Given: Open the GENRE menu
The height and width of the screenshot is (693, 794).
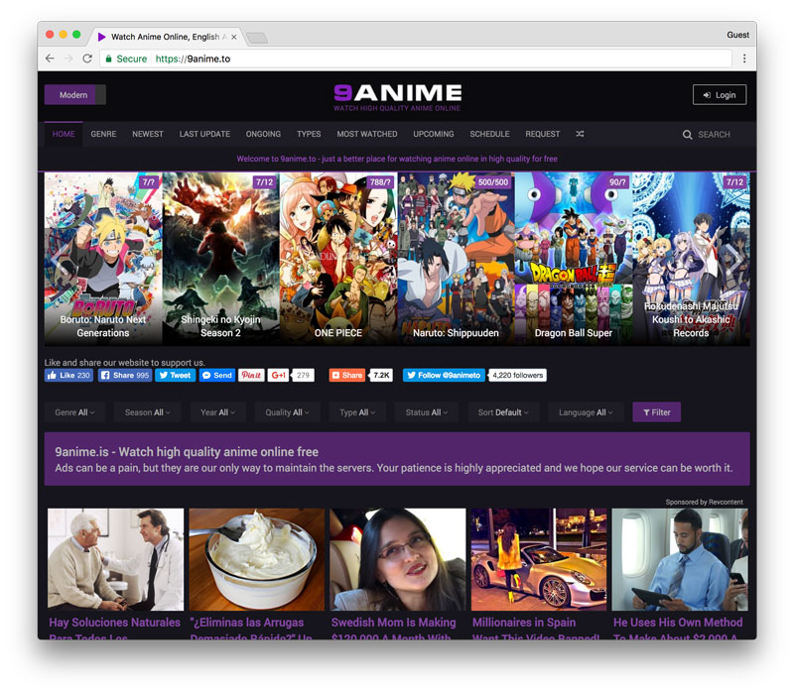Looking at the screenshot, I should coord(103,134).
